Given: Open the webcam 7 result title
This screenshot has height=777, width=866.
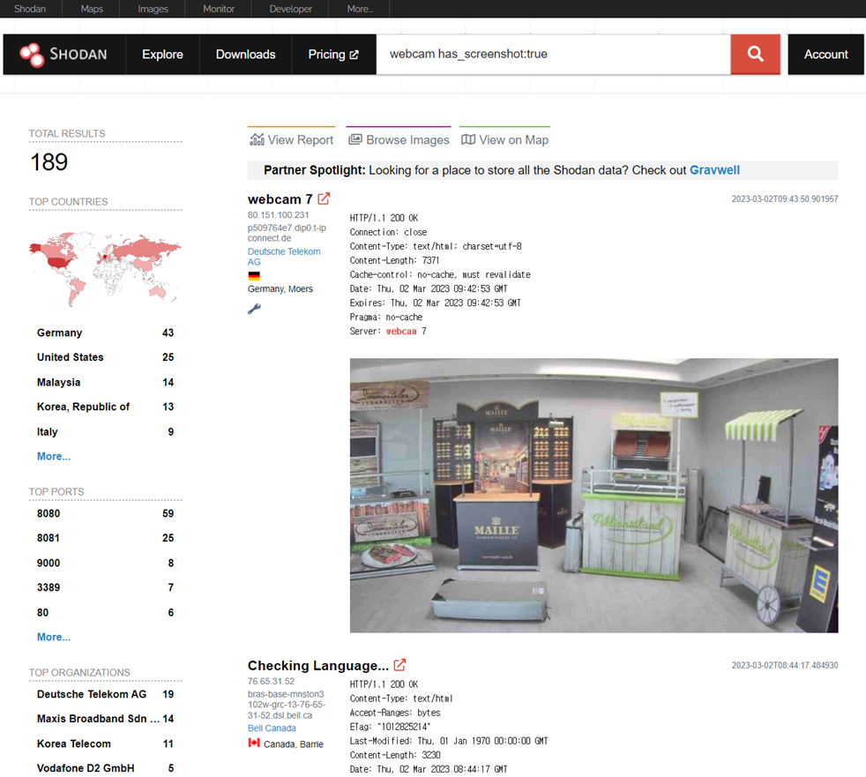Looking at the screenshot, I should [280, 199].
